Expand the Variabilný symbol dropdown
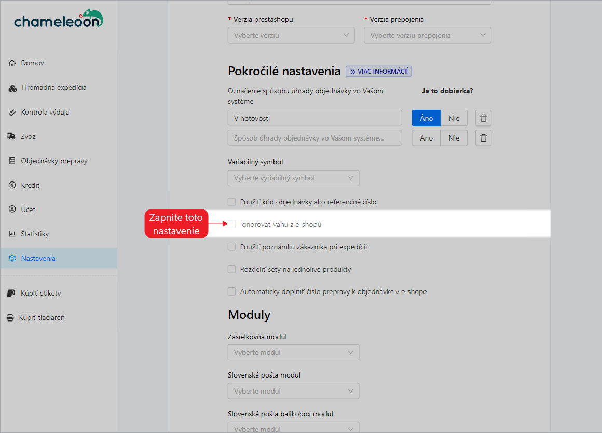Image resolution: width=602 pixels, height=433 pixels. pos(293,178)
